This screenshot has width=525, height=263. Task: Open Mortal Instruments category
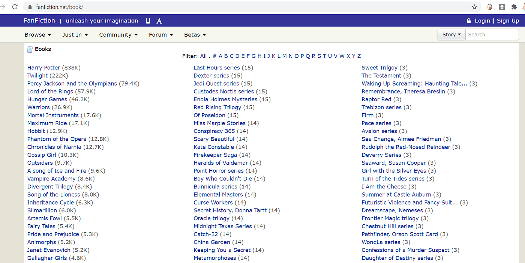point(53,115)
